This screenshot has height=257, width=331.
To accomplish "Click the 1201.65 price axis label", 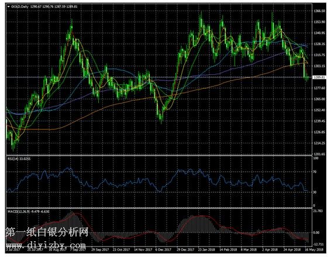I will (319, 154).
